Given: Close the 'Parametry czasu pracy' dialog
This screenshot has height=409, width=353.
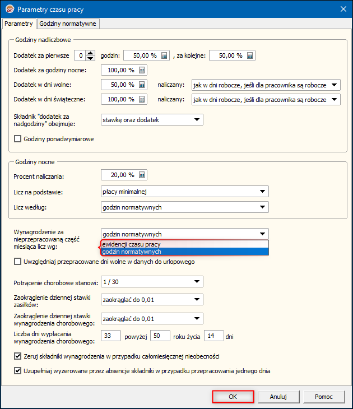Looking at the screenshot, I should pyautogui.click(x=343, y=9).
